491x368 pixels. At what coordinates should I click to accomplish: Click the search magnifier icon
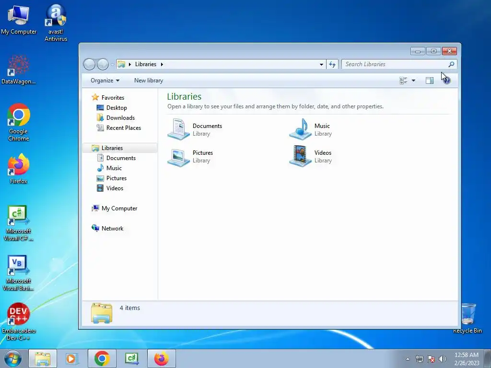click(x=451, y=64)
